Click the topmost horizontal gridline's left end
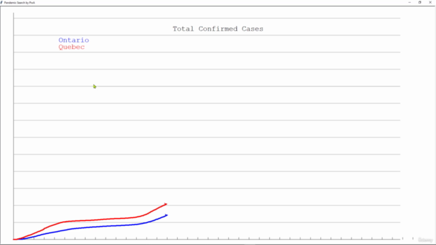 (x=14, y=18)
